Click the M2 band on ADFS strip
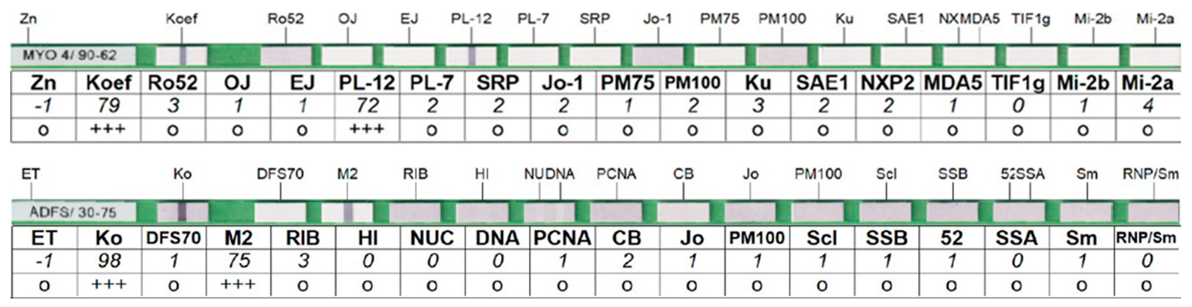Image resolution: width=1192 pixels, height=307 pixels. [x=349, y=212]
